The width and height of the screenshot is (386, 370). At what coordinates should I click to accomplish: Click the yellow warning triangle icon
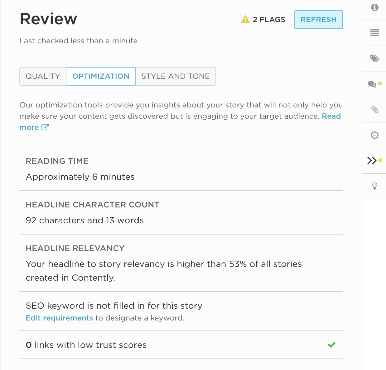pyautogui.click(x=245, y=19)
